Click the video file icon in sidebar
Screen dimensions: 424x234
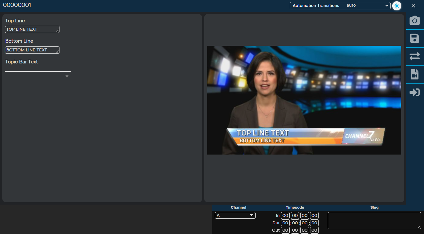pyautogui.click(x=414, y=74)
